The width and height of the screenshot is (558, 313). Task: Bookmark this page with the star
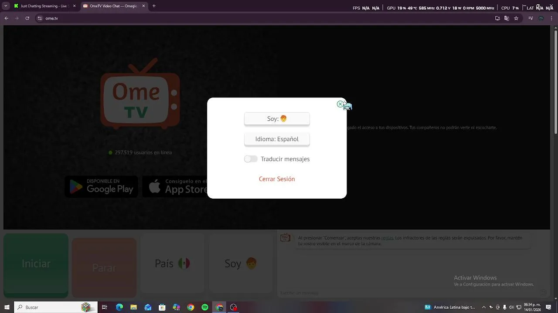click(516, 18)
